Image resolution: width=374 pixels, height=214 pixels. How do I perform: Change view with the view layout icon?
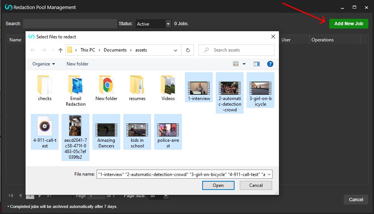point(236,64)
